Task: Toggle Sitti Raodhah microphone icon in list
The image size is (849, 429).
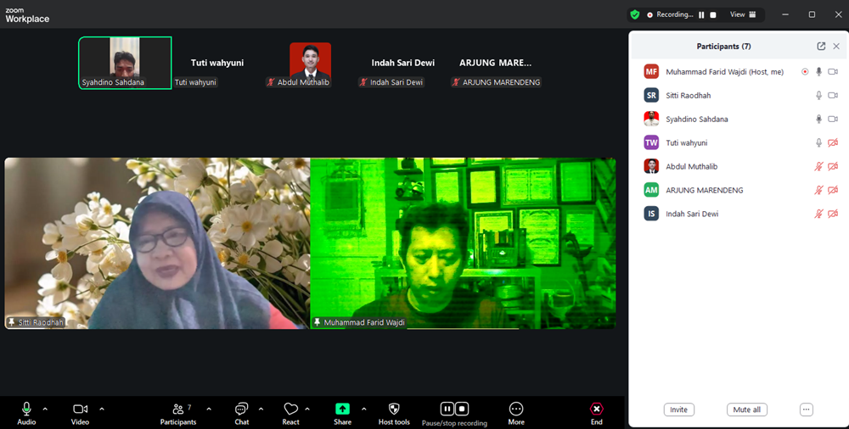Action: pyautogui.click(x=819, y=95)
